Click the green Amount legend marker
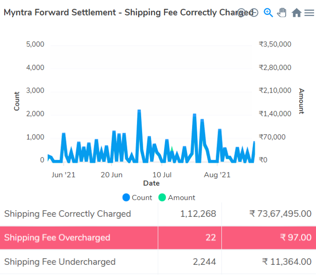Image resolution: width=316 pixels, height=275 pixels. tap(162, 197)
